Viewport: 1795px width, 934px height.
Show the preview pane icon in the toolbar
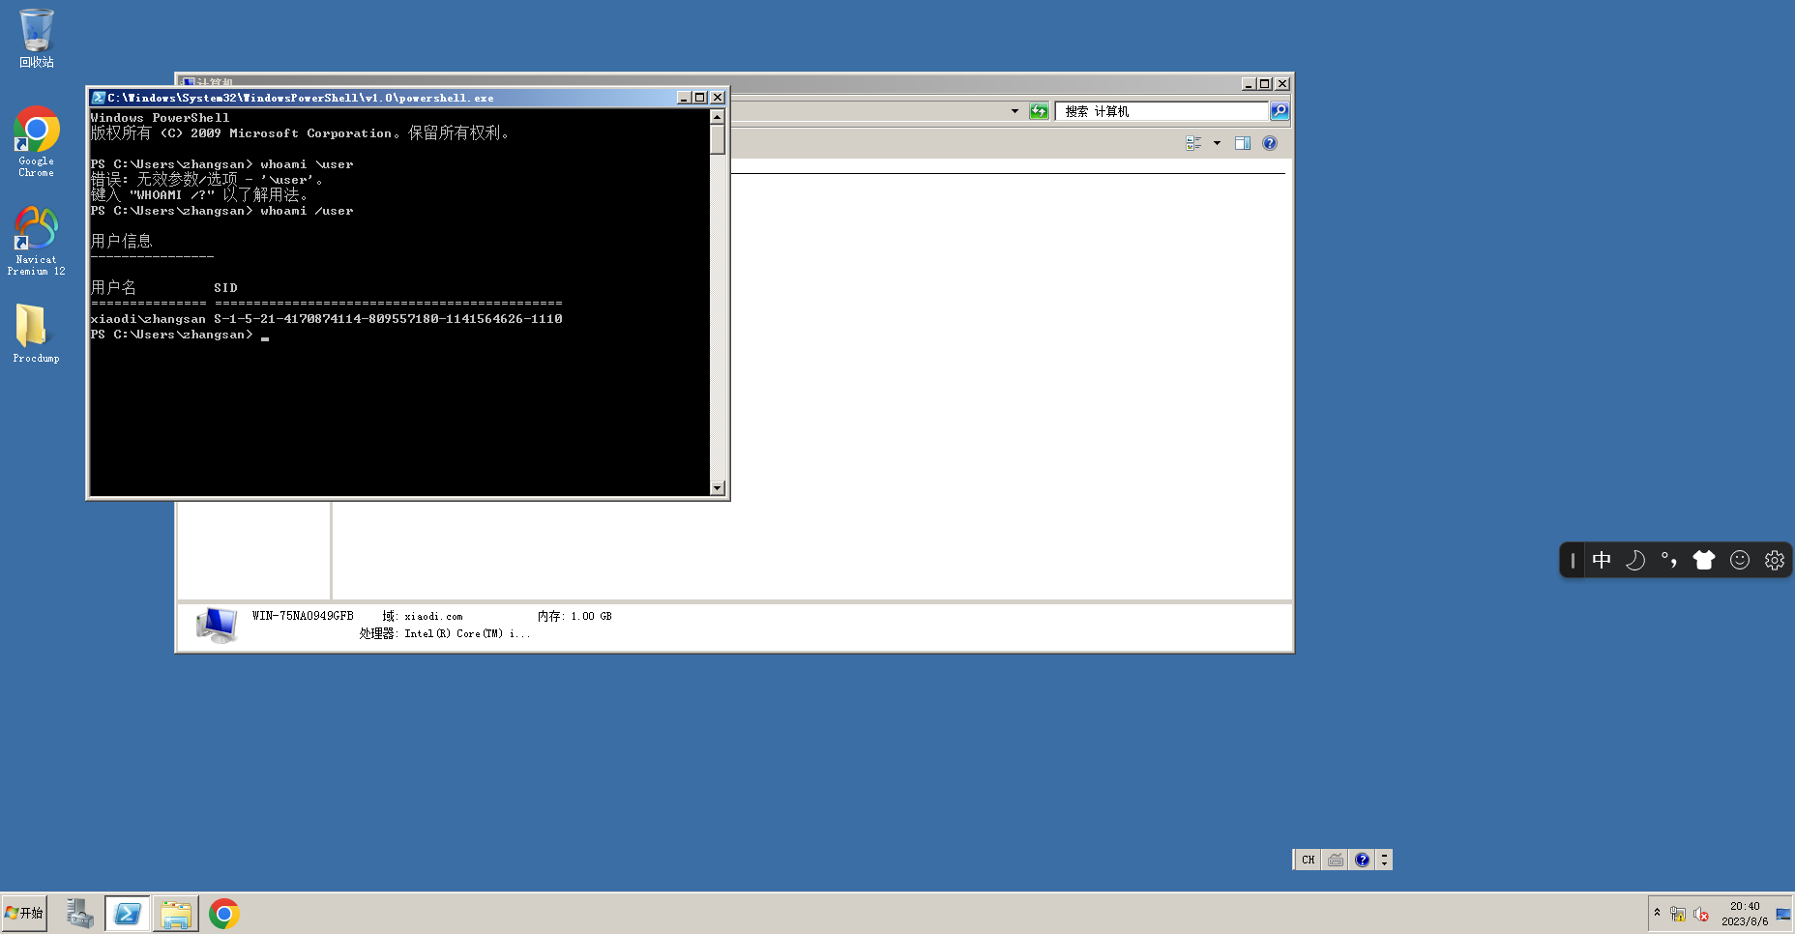pos(1243,142)
